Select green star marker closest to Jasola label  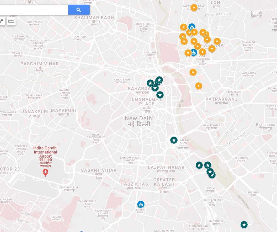pyautogui.click(x=212, y=175)
